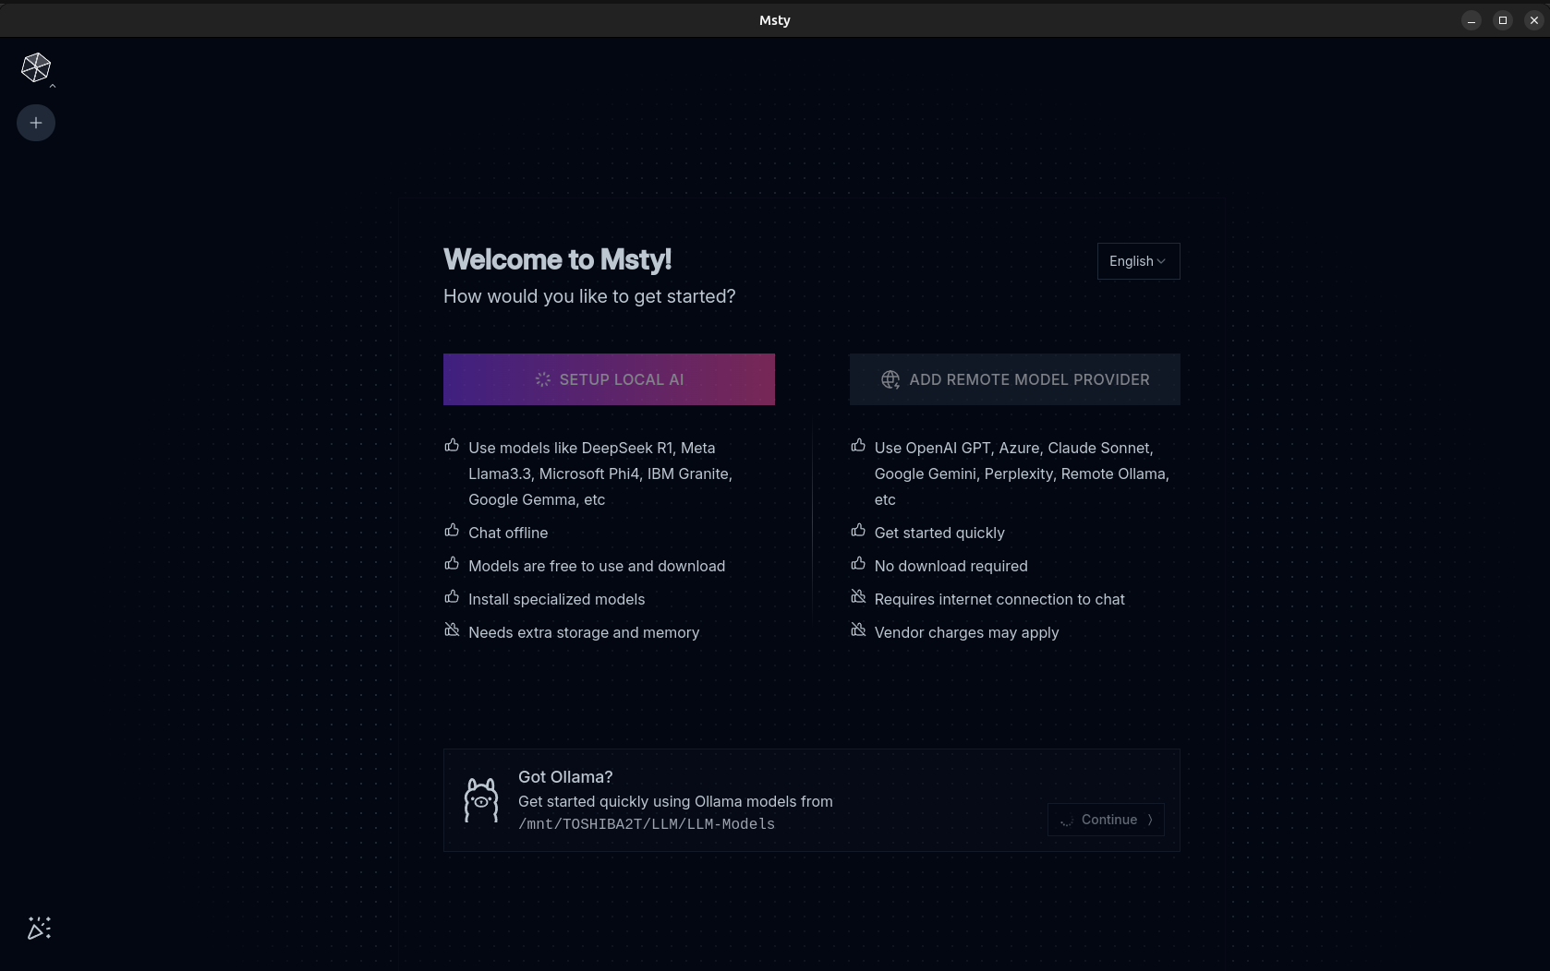Image resolution: width=1550 pixels, height=971 pixels.
Task: Click thumbs-up icon beside No download required
Action: click(x=858, y=564)
